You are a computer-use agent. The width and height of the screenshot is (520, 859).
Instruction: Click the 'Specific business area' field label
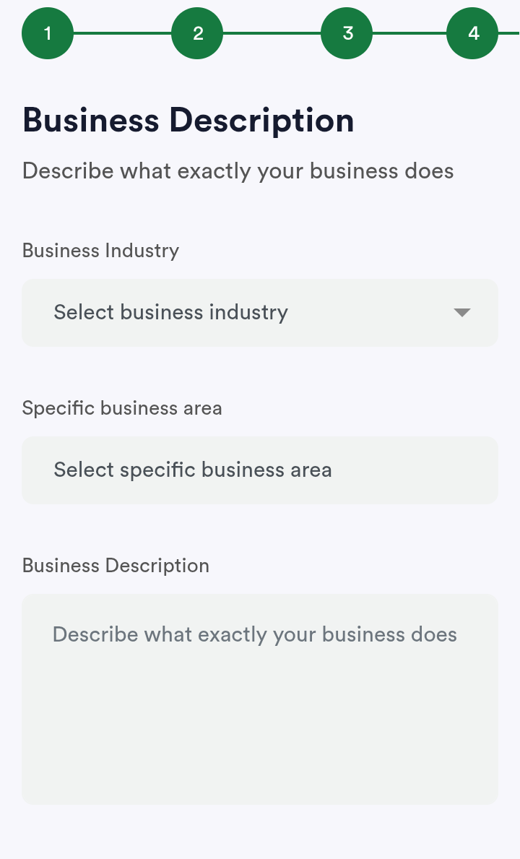[x=122, y=408]
